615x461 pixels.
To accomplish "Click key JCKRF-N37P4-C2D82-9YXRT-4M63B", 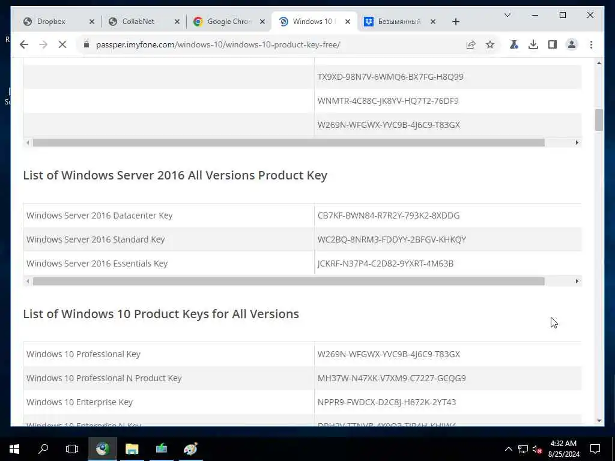I will 386,264.
